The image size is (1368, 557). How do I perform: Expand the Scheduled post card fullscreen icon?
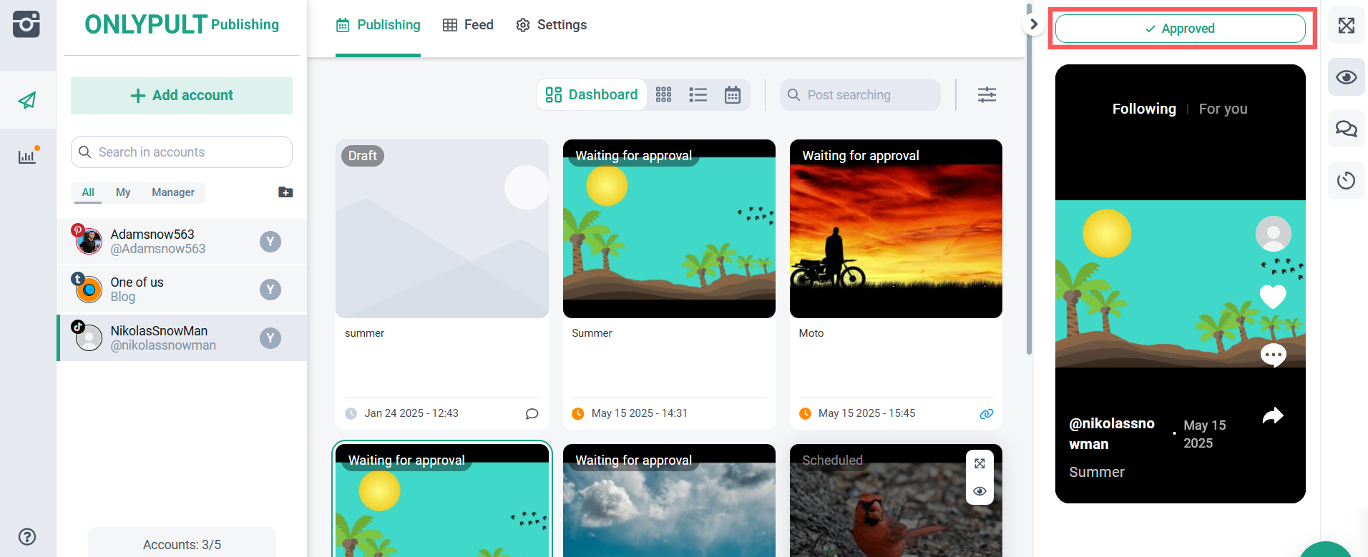(x=979, y=463)
